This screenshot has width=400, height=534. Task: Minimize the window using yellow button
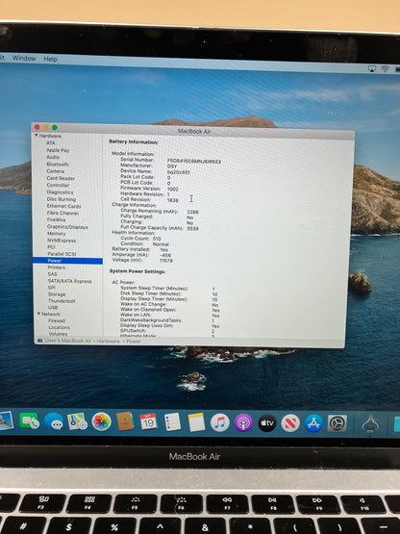click(x=46, y=127)
